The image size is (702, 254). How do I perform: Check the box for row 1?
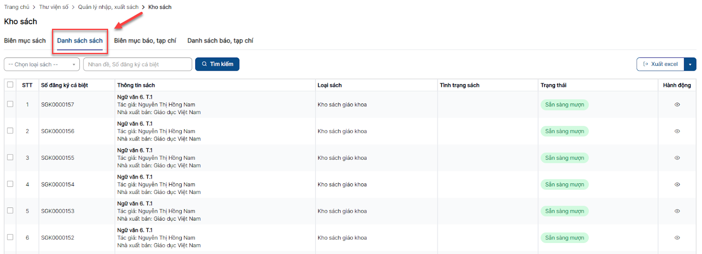pos(10,104)
